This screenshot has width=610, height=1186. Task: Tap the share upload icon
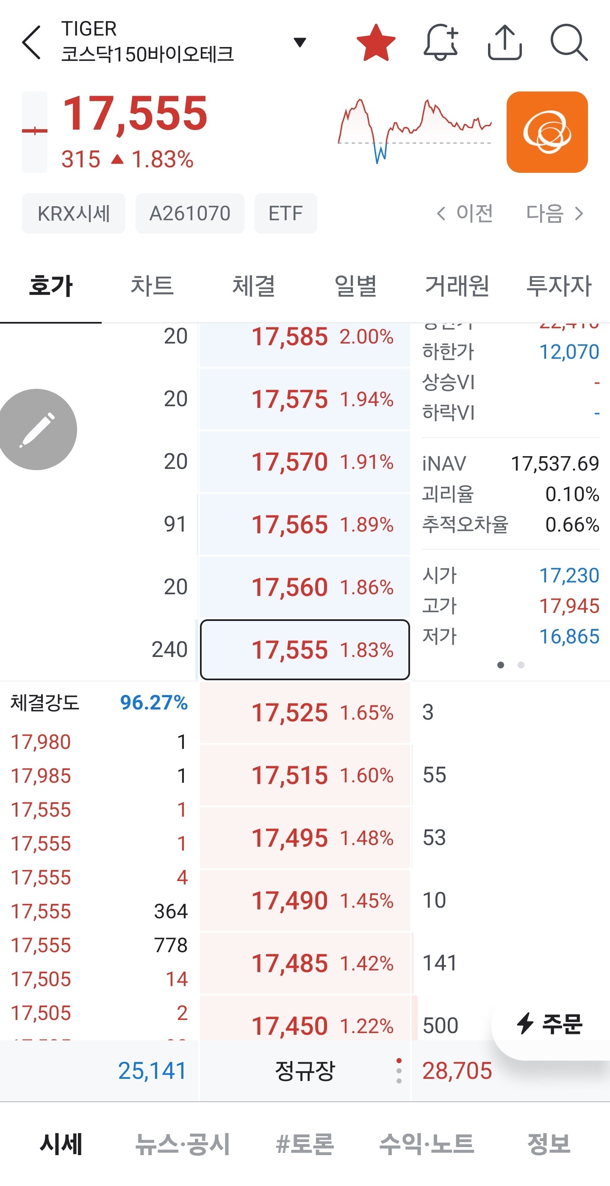(x=505, y=42)
